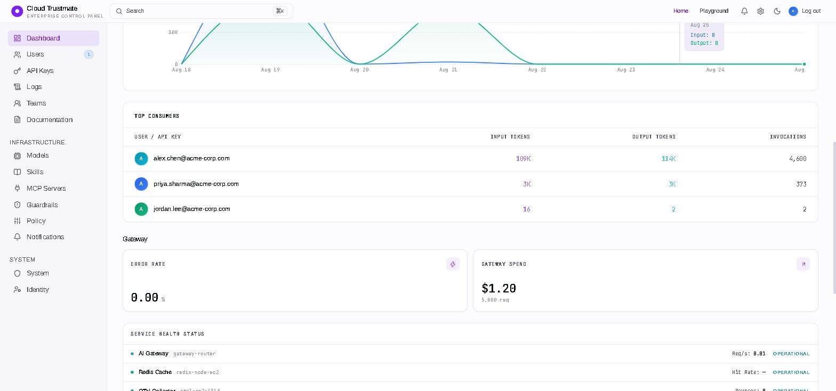Open the top bar notification bell
The image size is (836, 391).
click(744, 11)
